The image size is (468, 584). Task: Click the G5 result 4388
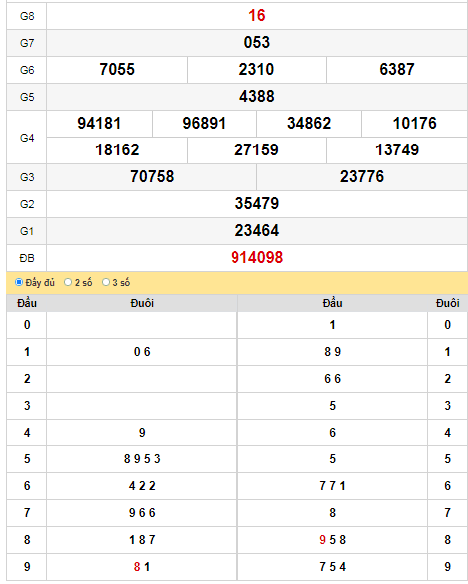click(256, 96)
